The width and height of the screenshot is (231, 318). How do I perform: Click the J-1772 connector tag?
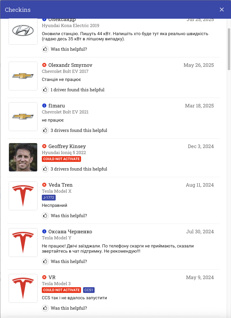(49, 198)
